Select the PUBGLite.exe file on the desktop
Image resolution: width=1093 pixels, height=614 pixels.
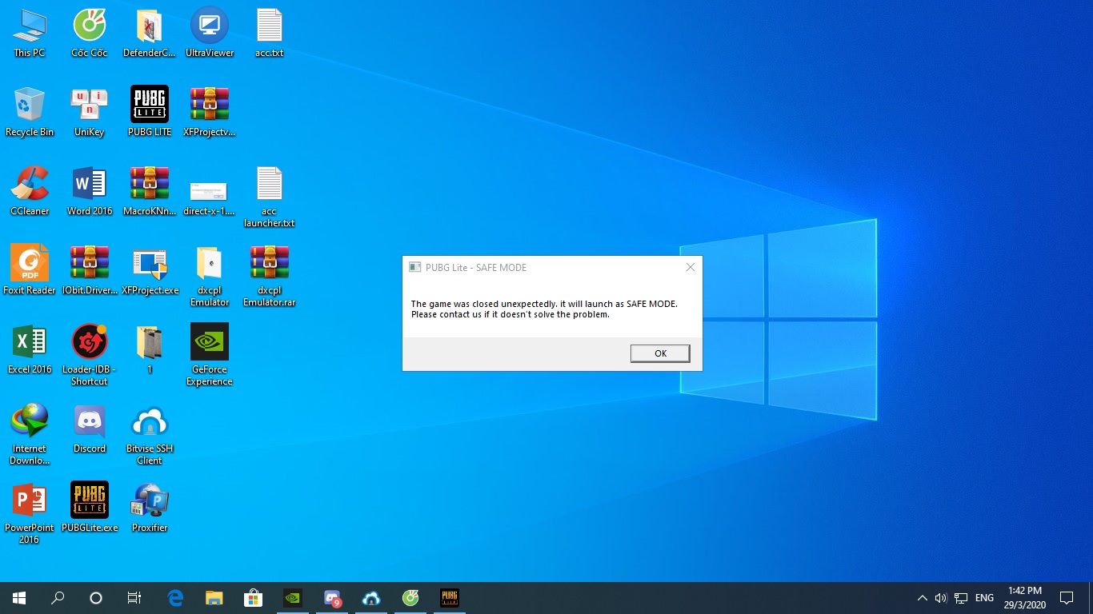(x=90, y=508)
